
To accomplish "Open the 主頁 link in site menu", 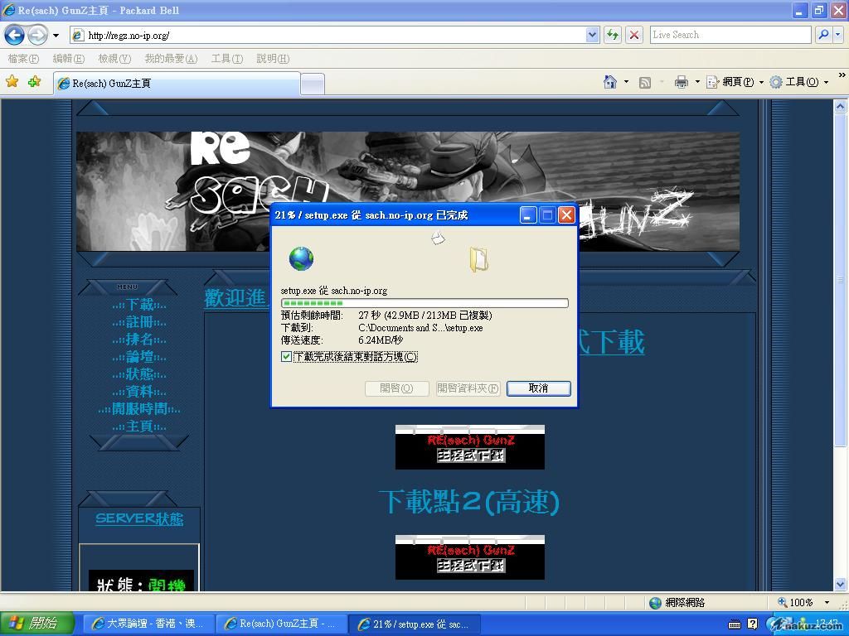I will click(139, 426).
